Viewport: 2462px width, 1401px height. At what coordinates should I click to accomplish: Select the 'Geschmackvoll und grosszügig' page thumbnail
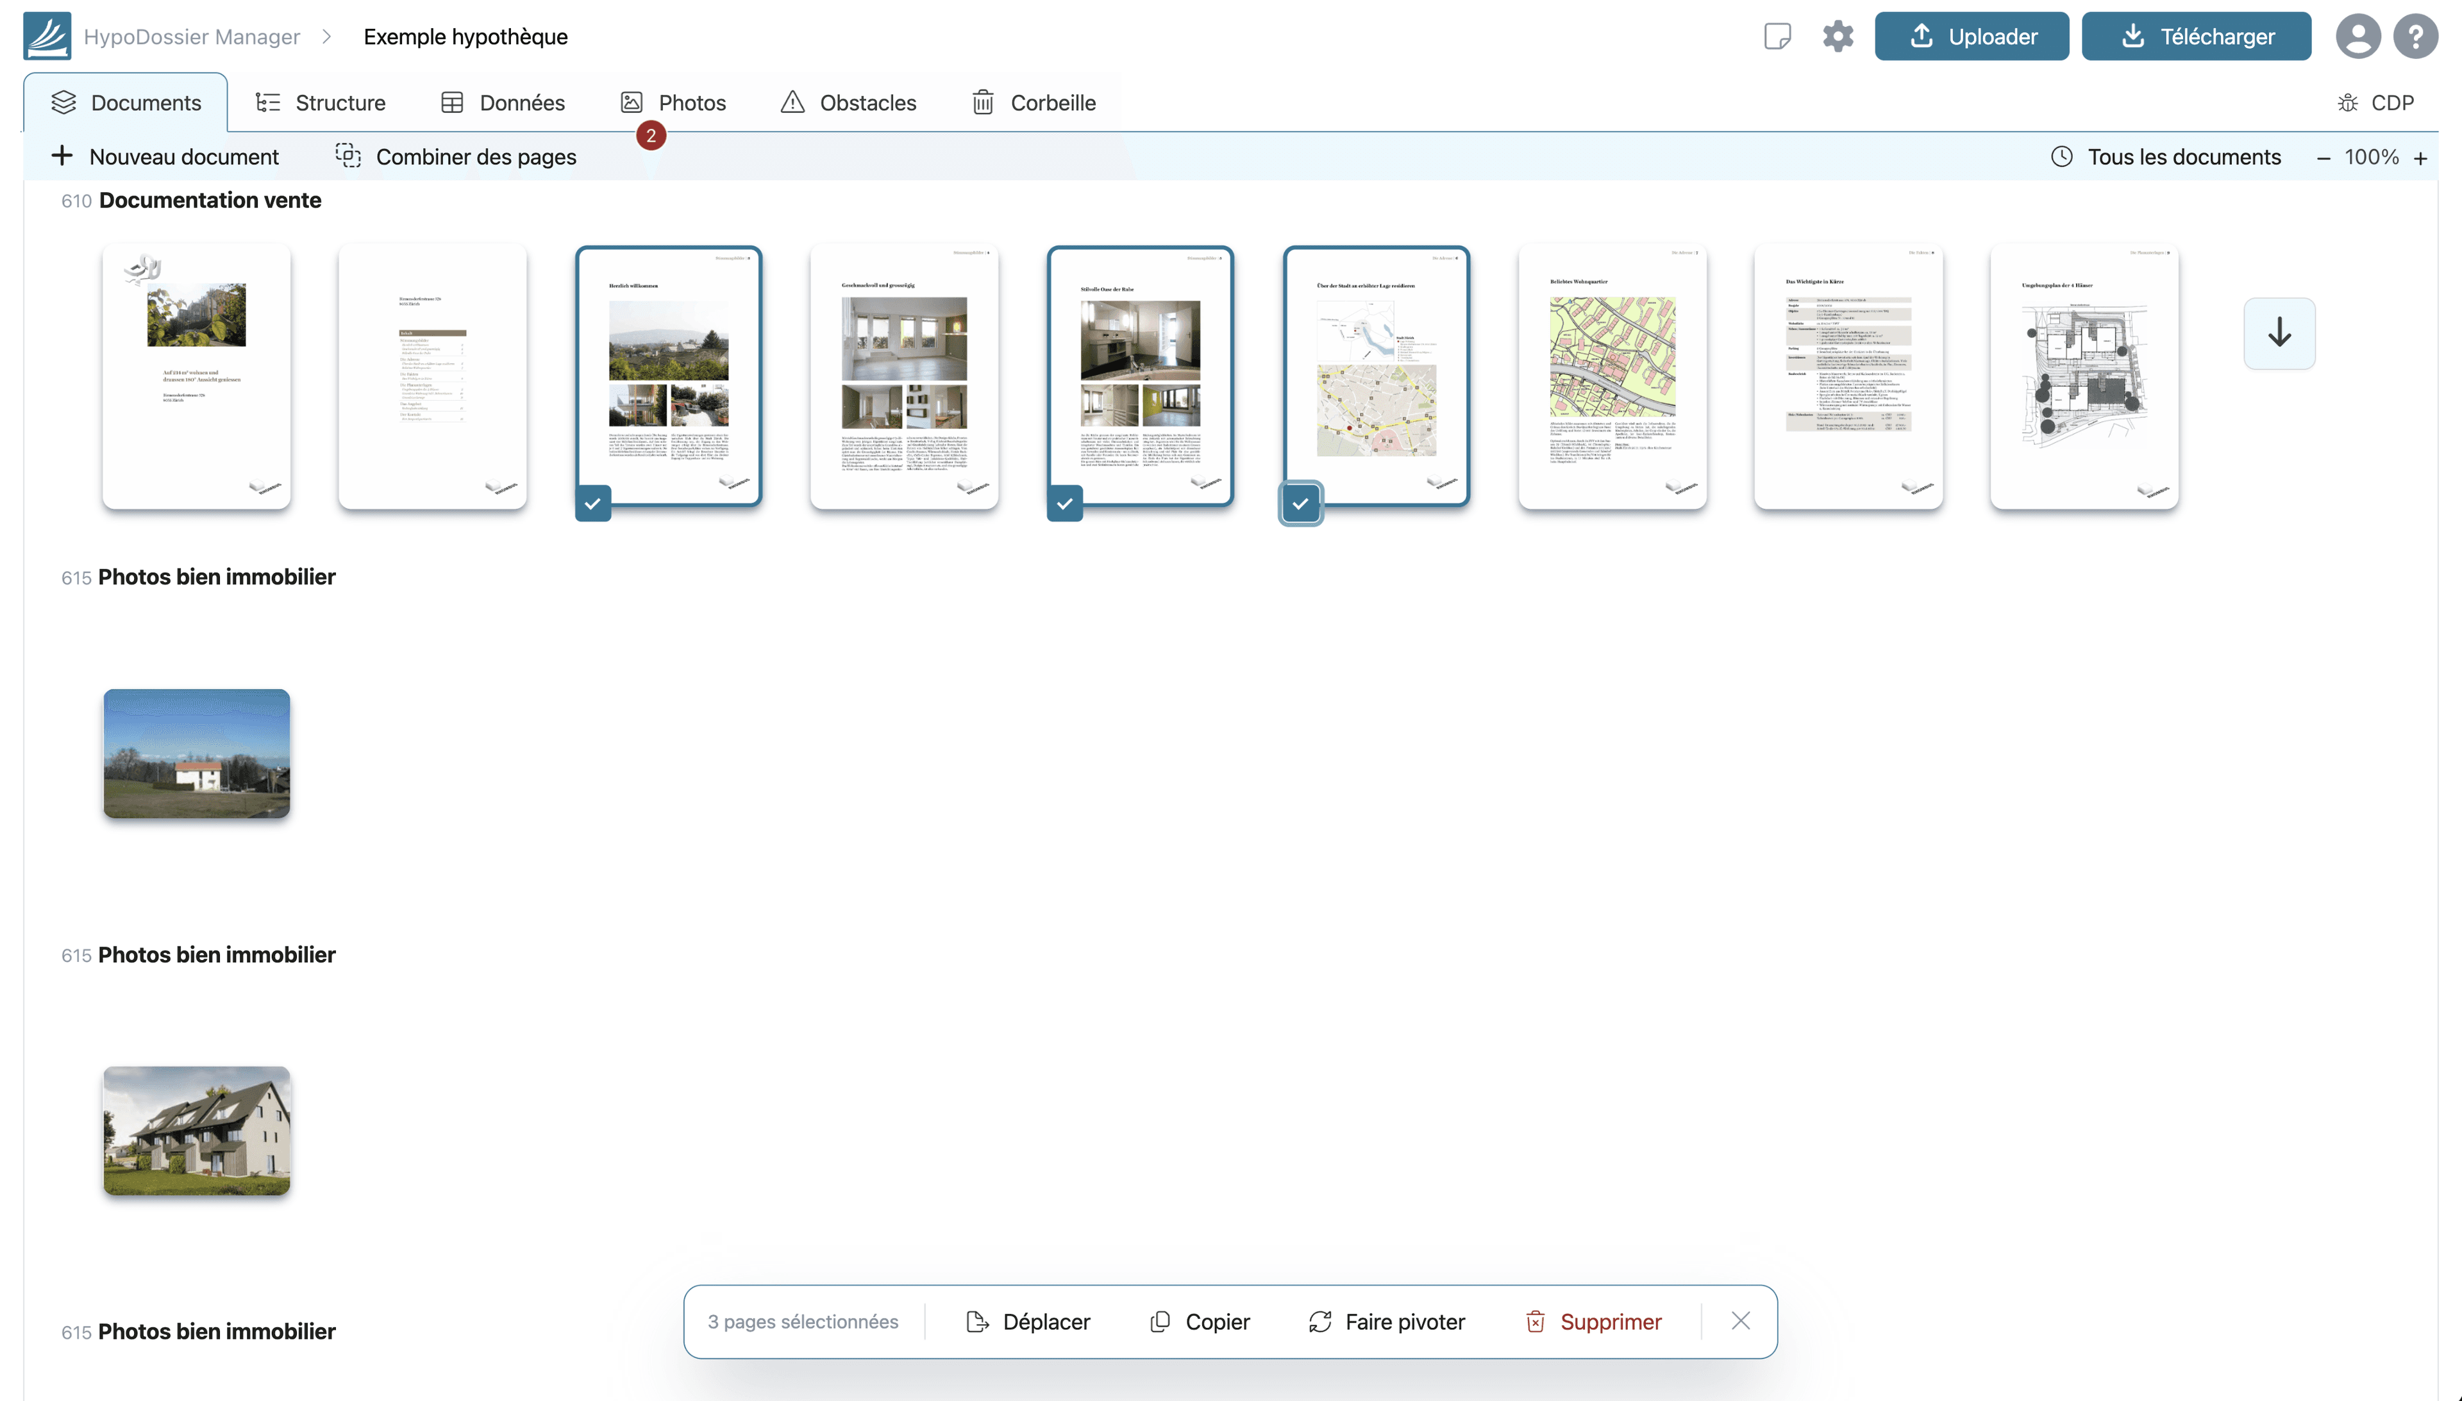(904, 377)
